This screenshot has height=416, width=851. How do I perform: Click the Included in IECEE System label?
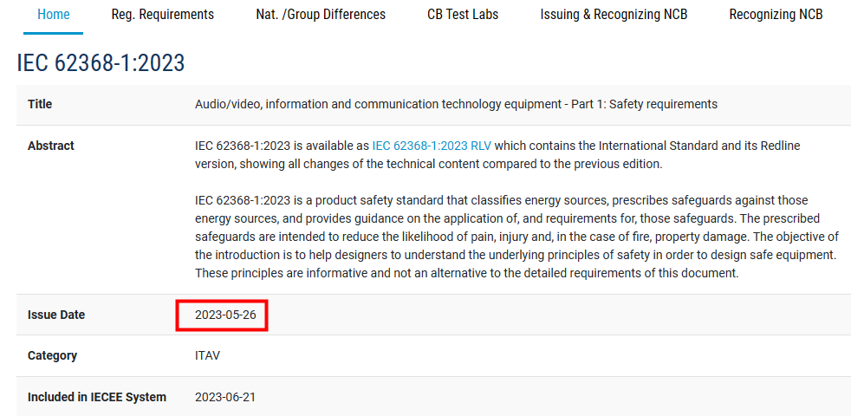click(96, 397)
